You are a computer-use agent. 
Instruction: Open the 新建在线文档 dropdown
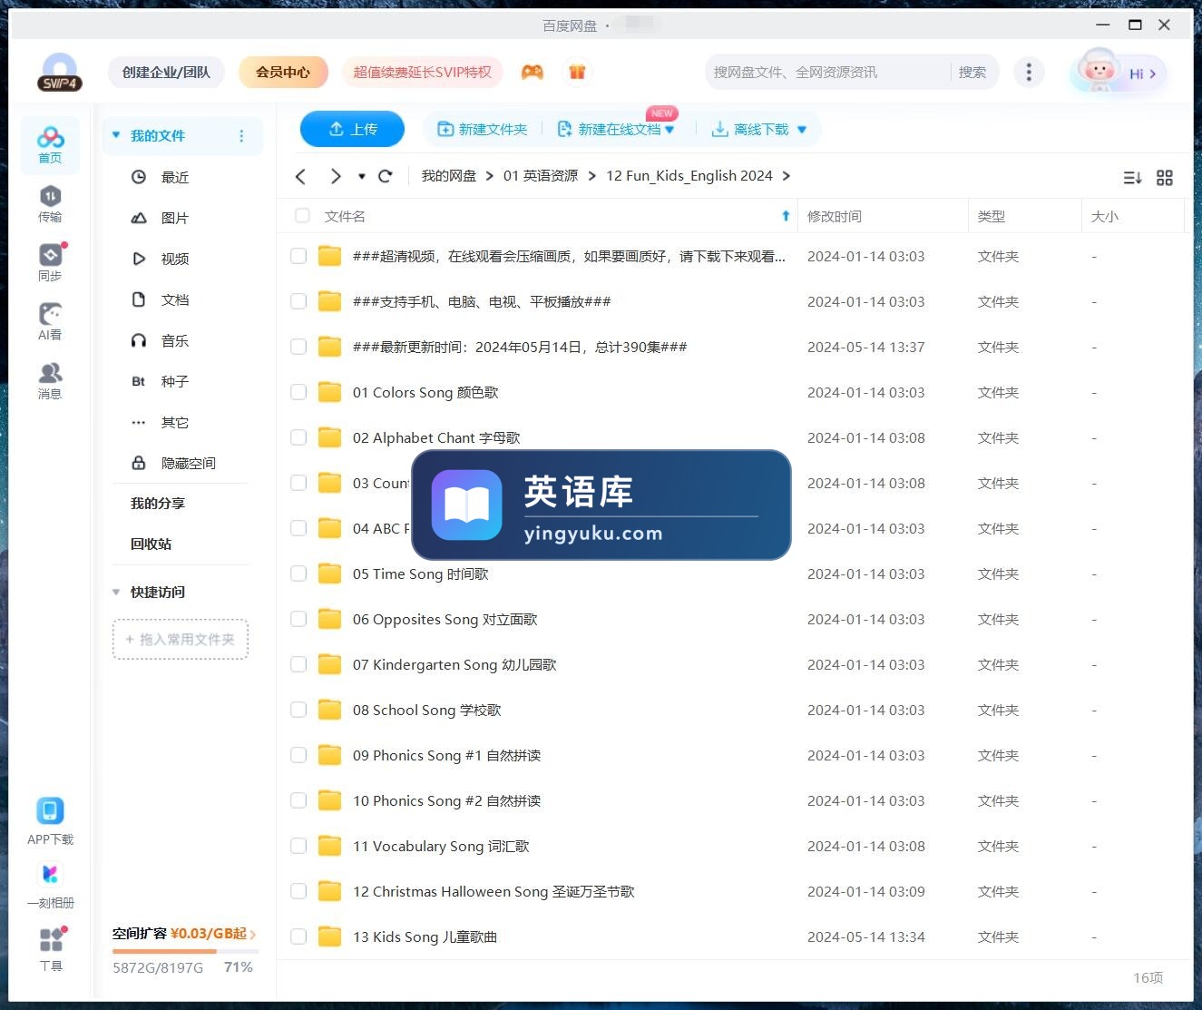(x=669, y=130)
